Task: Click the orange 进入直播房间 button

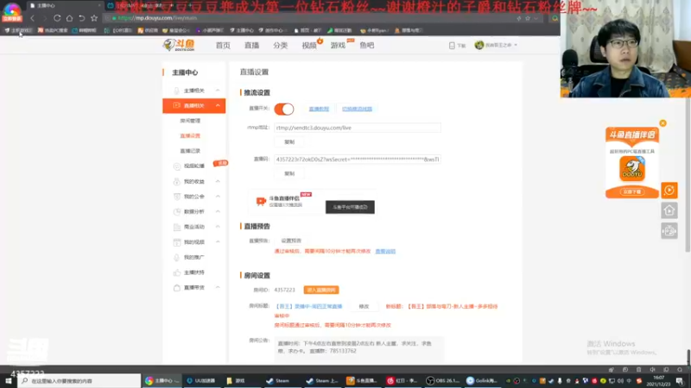Action: pyautogui.click(x=321, y=290)
